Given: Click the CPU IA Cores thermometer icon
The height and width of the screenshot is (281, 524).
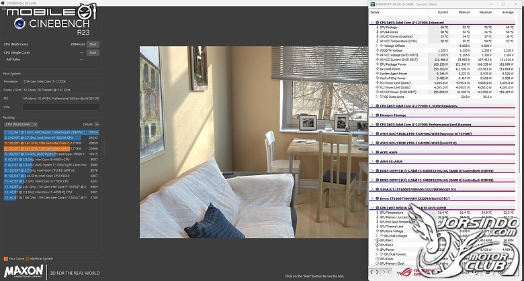Looking at the screenshot, I should [x=378, y=32].
